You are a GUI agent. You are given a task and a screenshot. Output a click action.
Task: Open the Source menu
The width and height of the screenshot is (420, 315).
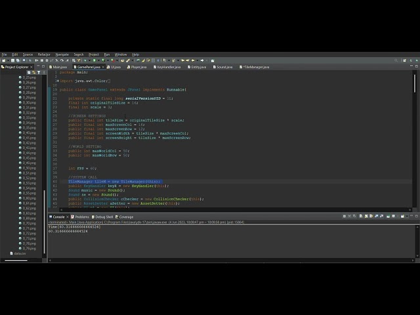tap(28, 54)
